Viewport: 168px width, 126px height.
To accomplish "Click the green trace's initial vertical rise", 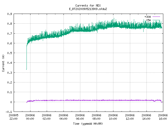I will pos(27,58).
